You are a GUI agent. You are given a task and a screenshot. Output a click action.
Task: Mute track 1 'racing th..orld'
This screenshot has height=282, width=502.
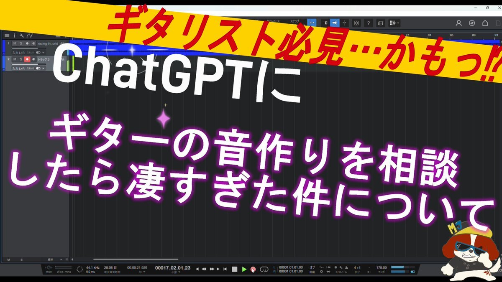tap(15, 43)
